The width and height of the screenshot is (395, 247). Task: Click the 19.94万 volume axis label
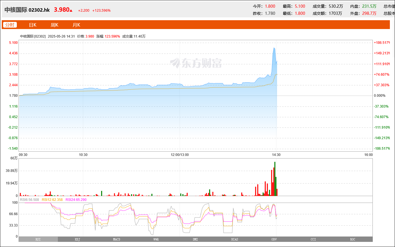[x=11, y=183]
